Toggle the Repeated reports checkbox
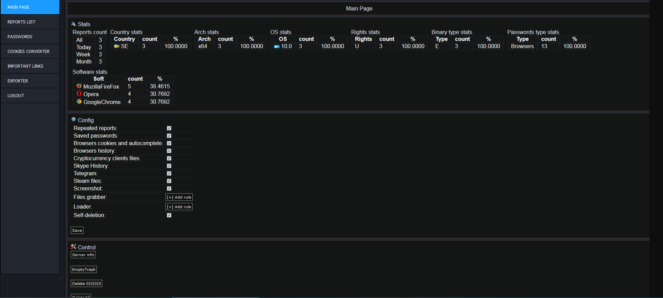Viewport: 663px width, 298px height. click(169, 128)
